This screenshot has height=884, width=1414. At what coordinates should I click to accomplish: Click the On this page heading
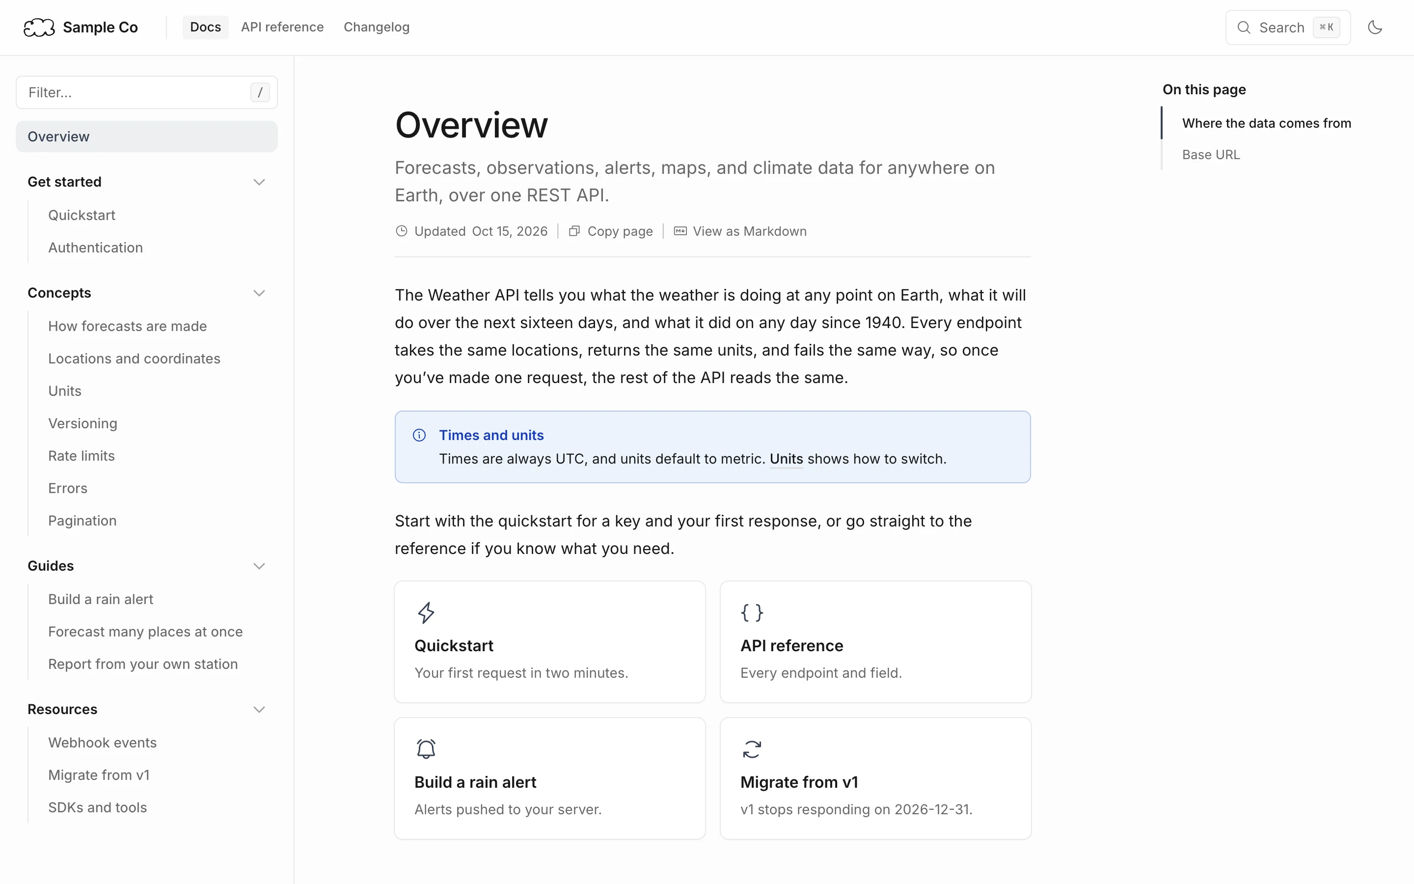1204,89
